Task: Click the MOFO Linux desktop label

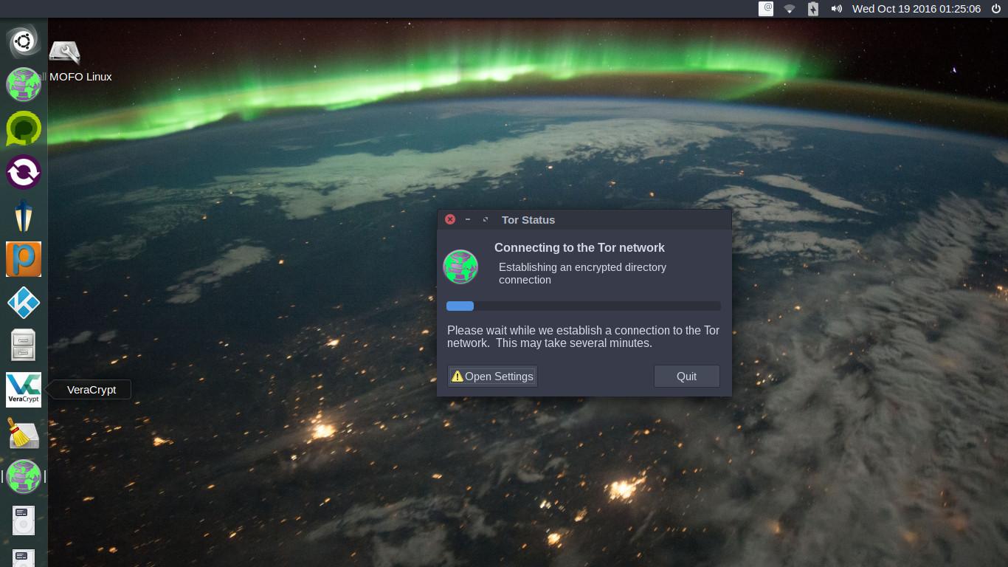Action: (80, 77)
